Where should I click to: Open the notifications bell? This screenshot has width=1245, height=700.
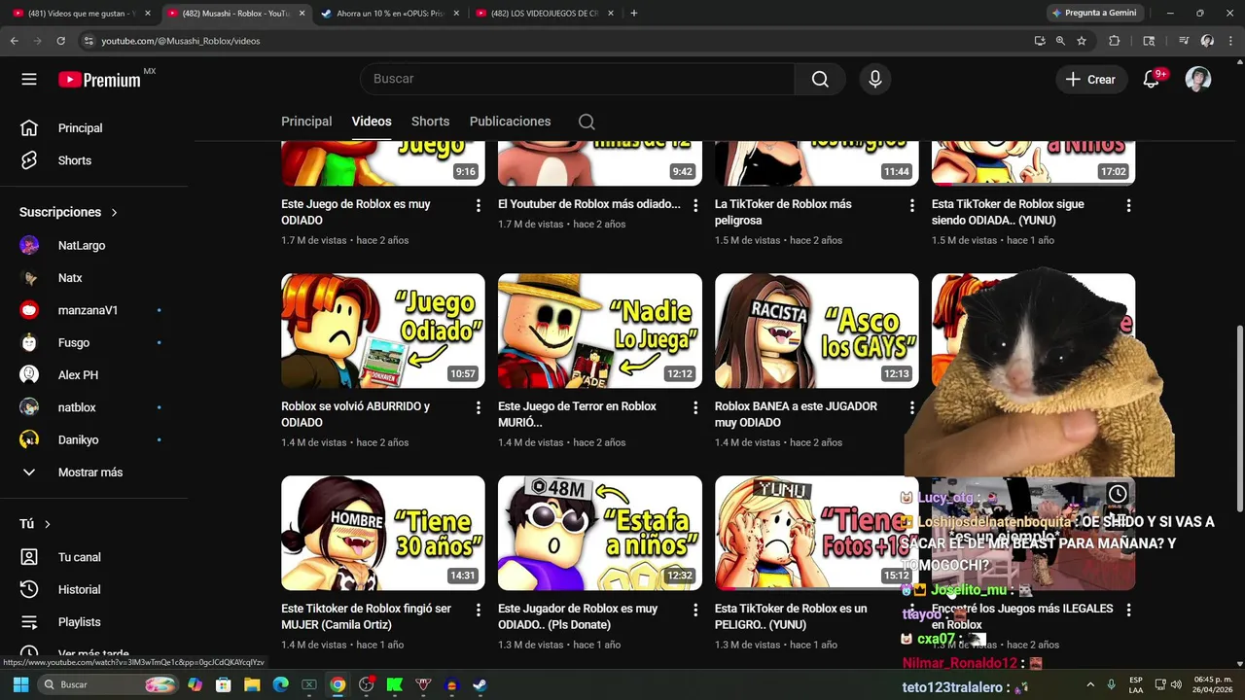[1151, 80]
